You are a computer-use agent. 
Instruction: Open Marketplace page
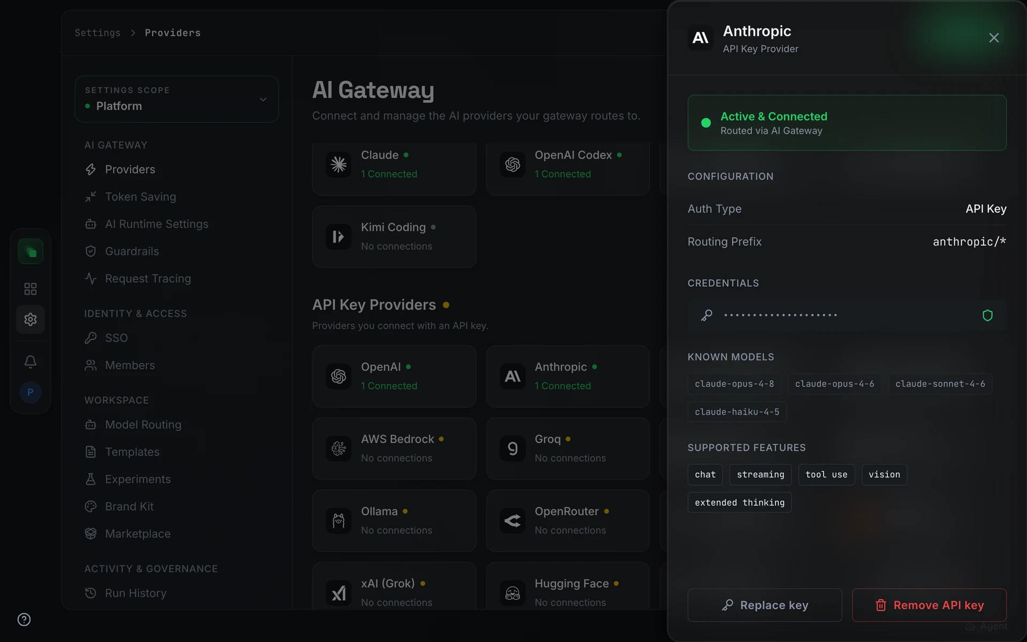click(137, 534)
